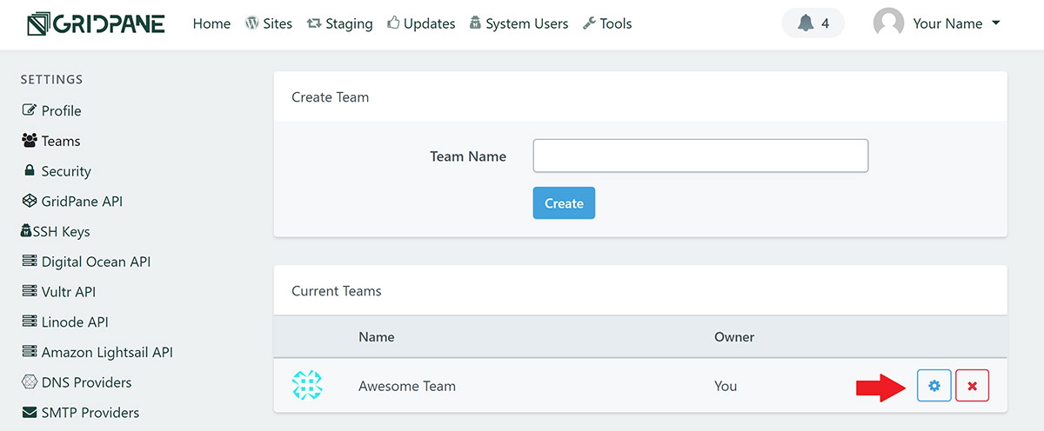Go to GridPane API settings
The width and height of the screenshot is (1044, 431).
[72, 201]
